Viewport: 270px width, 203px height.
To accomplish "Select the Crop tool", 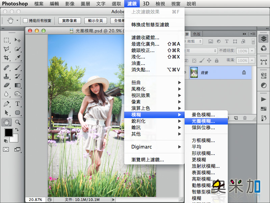I will point(6,58).
